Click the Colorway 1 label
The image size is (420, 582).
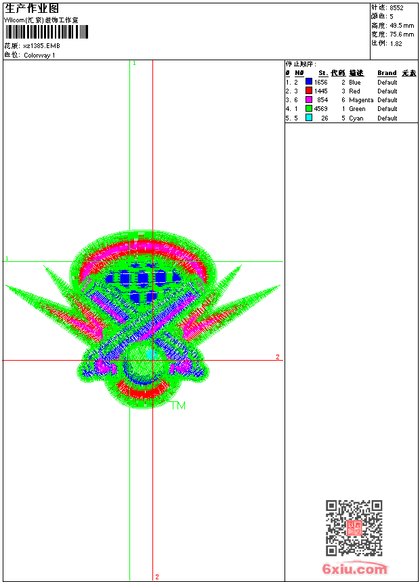39,55
